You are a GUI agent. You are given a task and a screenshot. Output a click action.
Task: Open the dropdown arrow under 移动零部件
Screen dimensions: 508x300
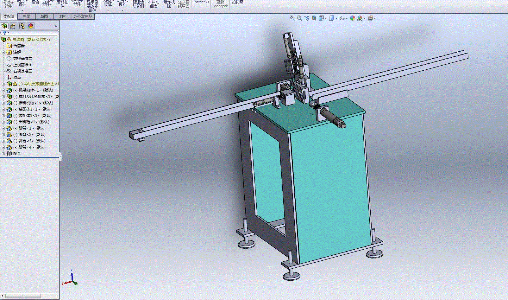click(77, 10)
